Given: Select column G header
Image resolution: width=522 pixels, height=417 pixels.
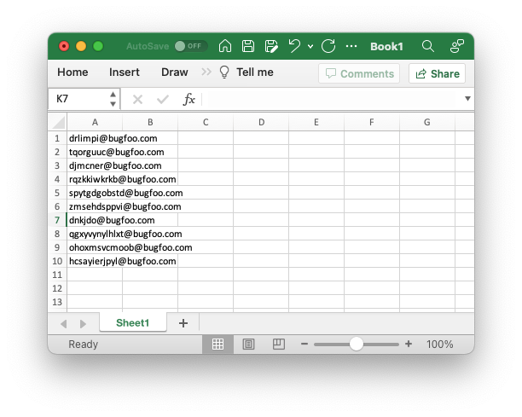Looking at the screenshot, I should pos(427,122).
